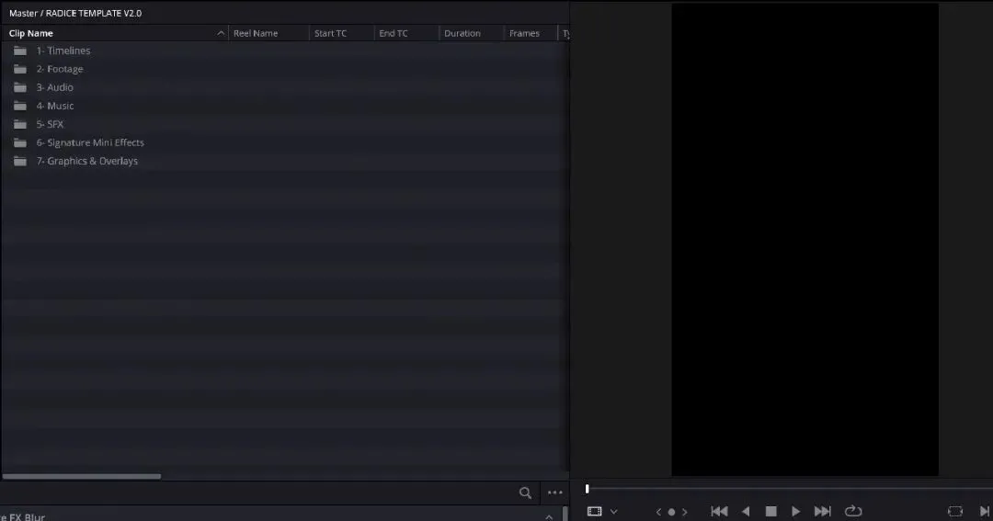Click the Clip Name sort direction arrow
The image size is (993, 521).
221,33
